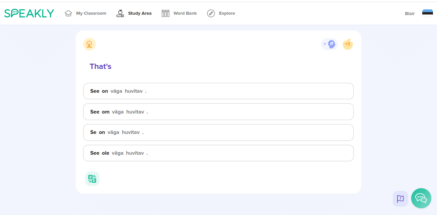Switch to the Word Bank tab
The height and width of the screenshot is (215, 437).
point(185,13)
